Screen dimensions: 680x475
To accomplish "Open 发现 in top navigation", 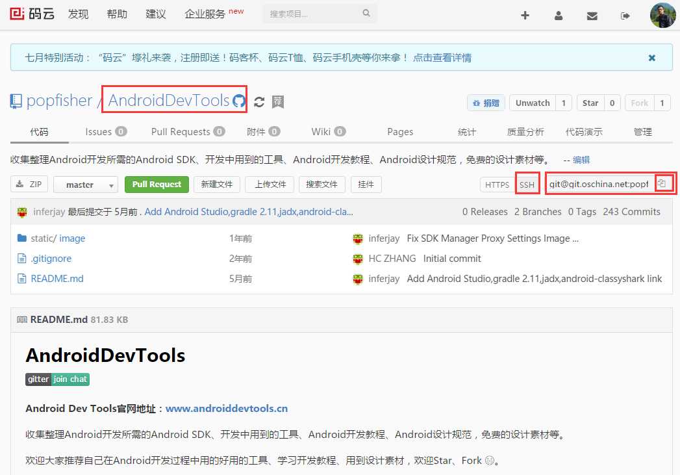I will 78,14.
